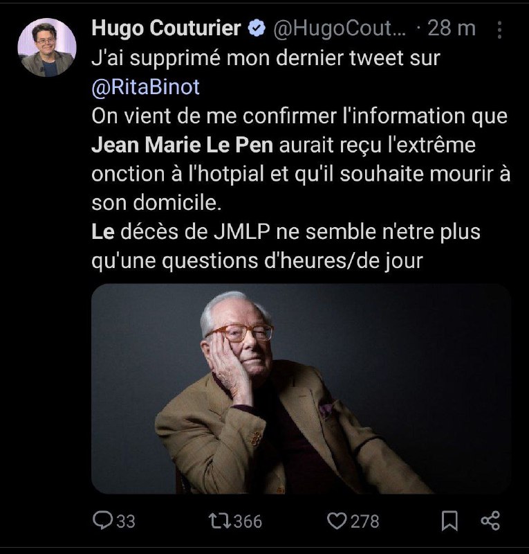Click the Hugo Couturier display name

pyautogui.click(x=166, y=28)
